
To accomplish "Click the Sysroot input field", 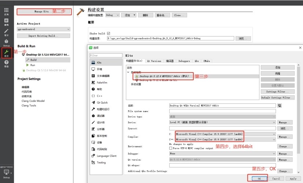I will pos(222,128).
